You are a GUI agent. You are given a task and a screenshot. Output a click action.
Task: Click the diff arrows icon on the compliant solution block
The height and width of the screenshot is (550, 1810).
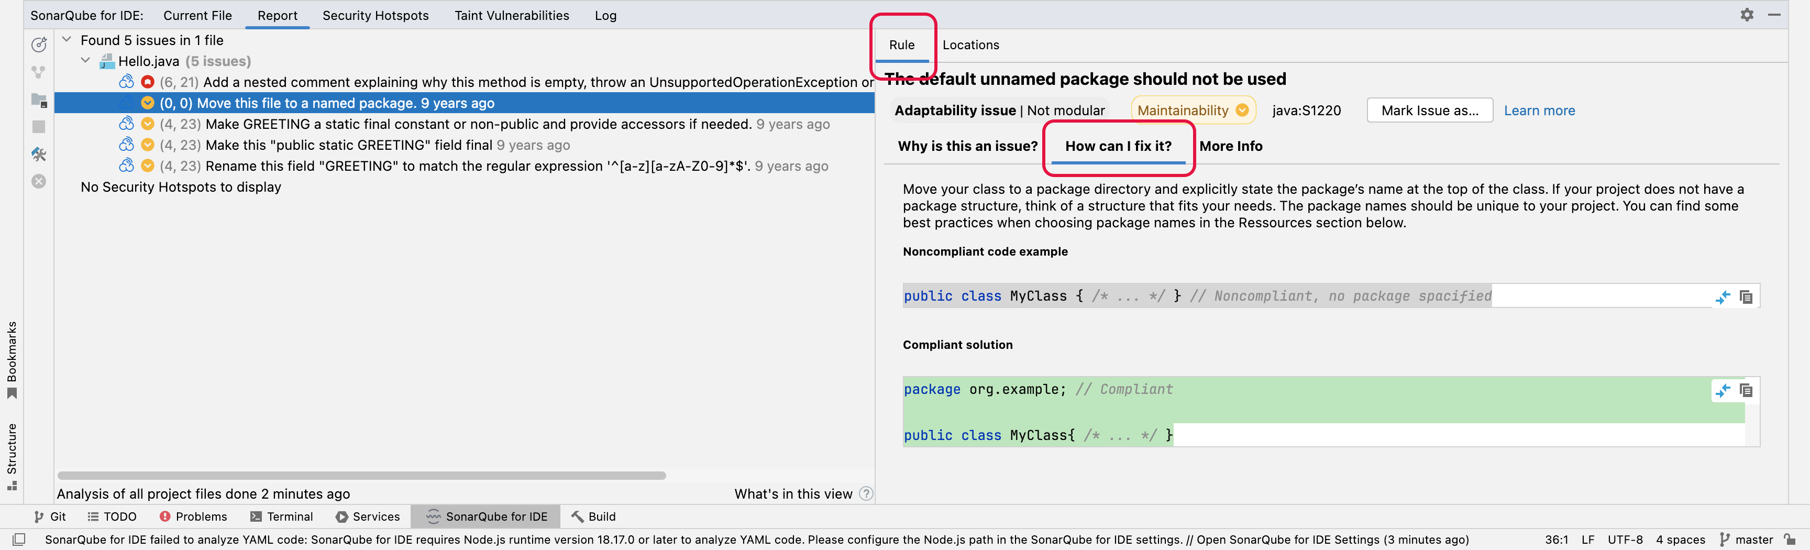click(x=1722, y=391)
